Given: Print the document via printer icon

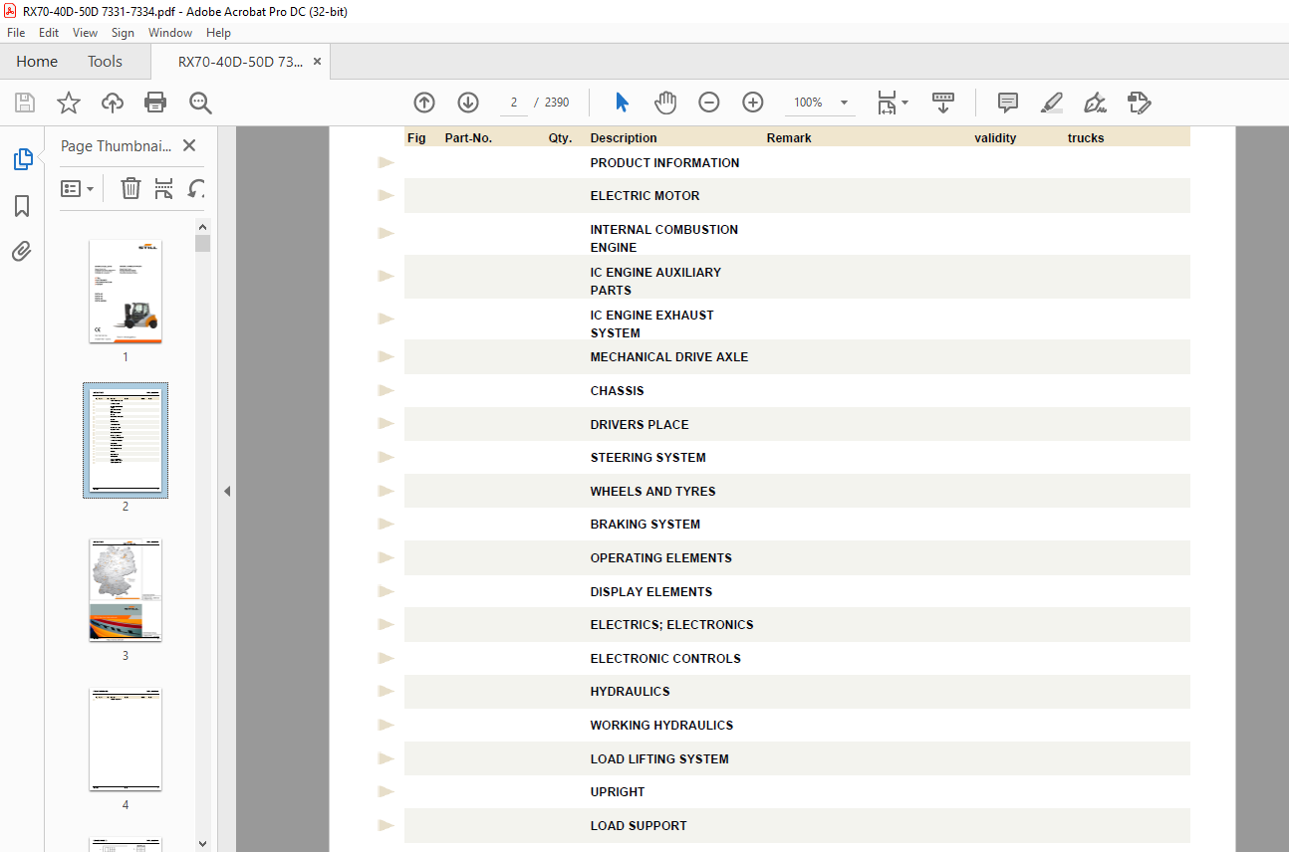Looking at the screenshot, I should (x=155, y=103).
